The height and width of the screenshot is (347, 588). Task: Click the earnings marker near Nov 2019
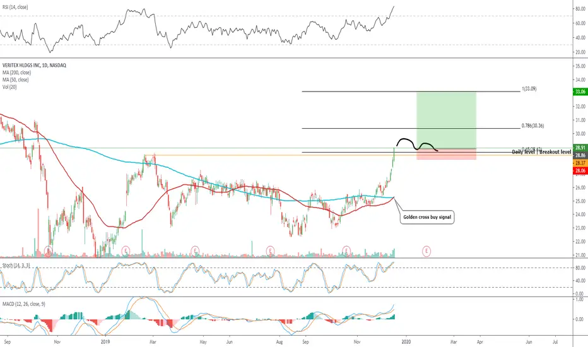346,251
